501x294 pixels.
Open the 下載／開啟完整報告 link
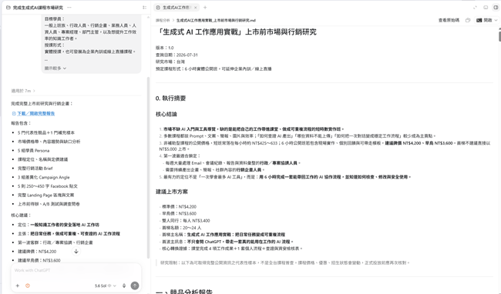pos(33,113)
